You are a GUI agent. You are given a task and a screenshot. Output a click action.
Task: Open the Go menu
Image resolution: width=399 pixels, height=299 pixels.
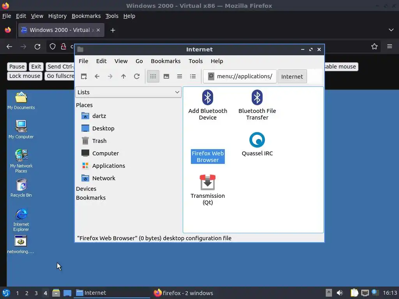pyautogui.click(x=139, y=61)
